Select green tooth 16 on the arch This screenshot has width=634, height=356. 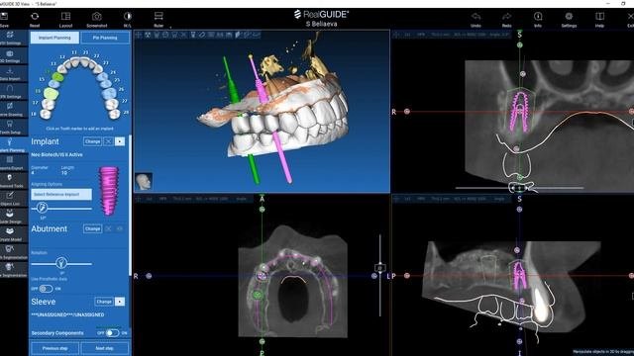[x=51, y=94]
